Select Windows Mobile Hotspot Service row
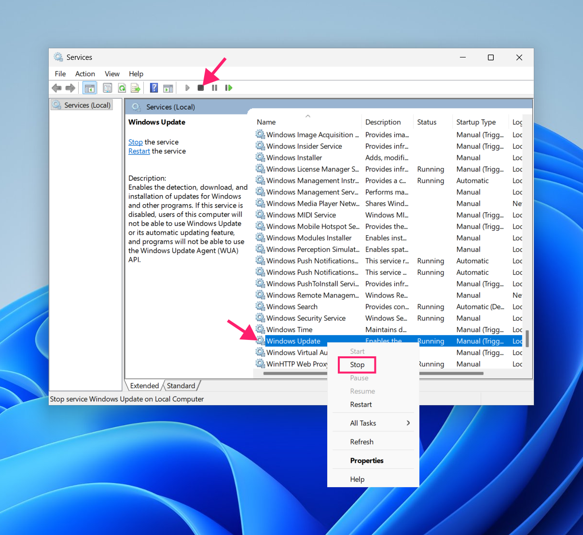This screenshot has width=583, height=535. click(389, 226)
